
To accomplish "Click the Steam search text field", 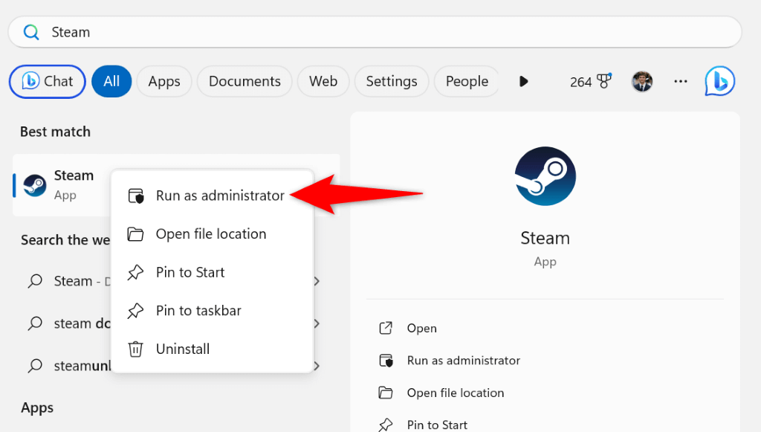I will [375, 32].
